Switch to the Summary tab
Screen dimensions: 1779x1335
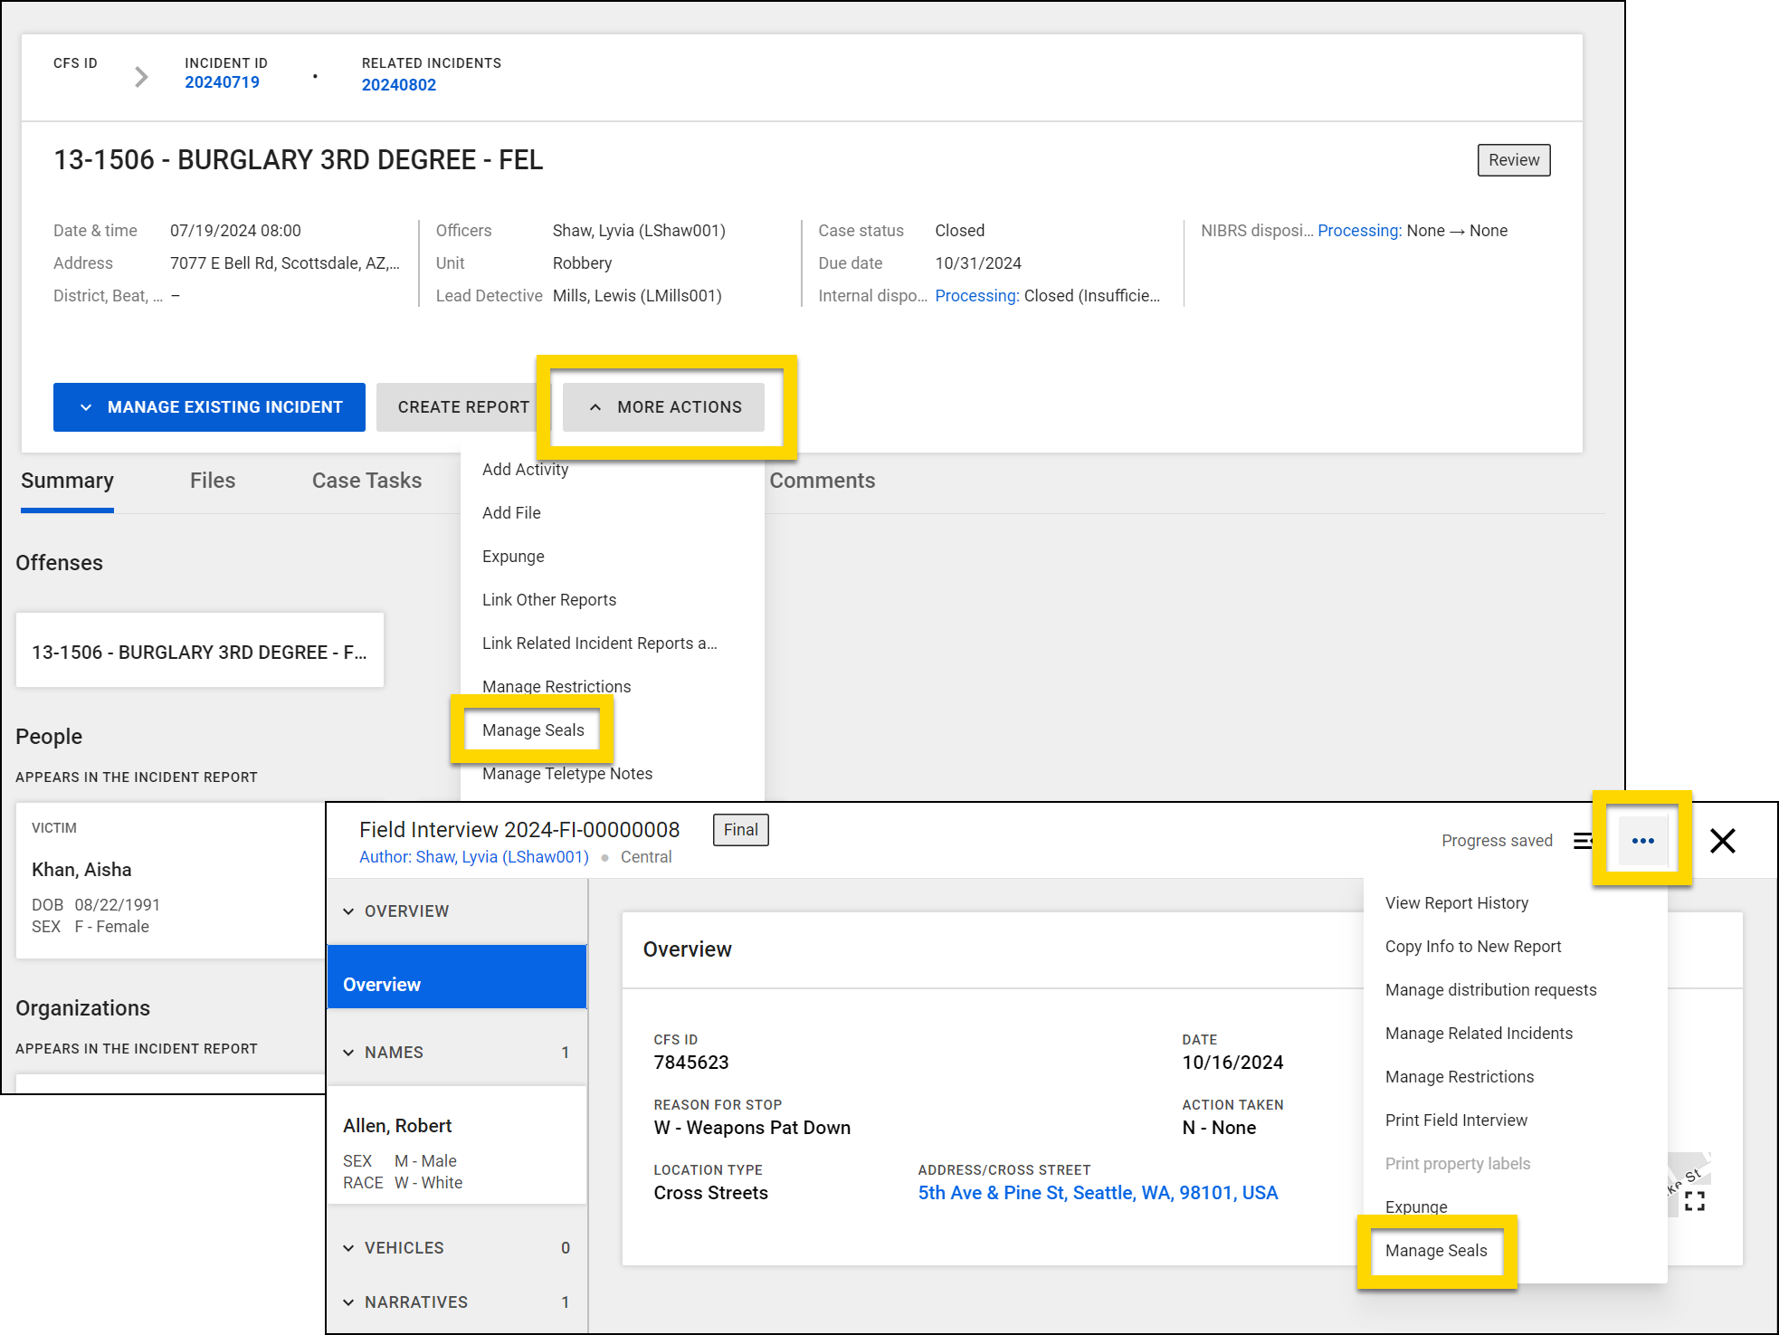point(67,481)
